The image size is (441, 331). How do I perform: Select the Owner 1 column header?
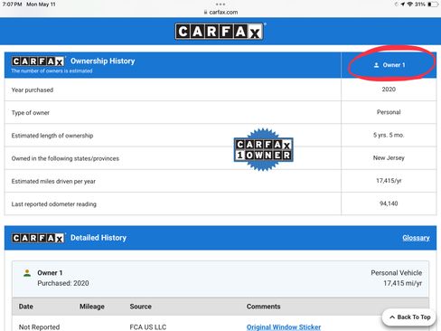point(389,65)
